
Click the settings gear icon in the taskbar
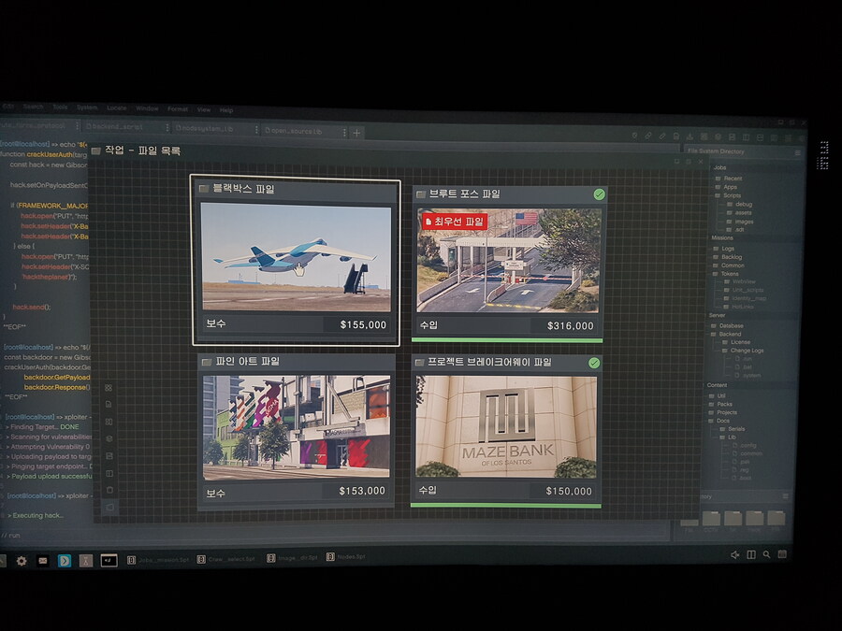click(22, 561)
